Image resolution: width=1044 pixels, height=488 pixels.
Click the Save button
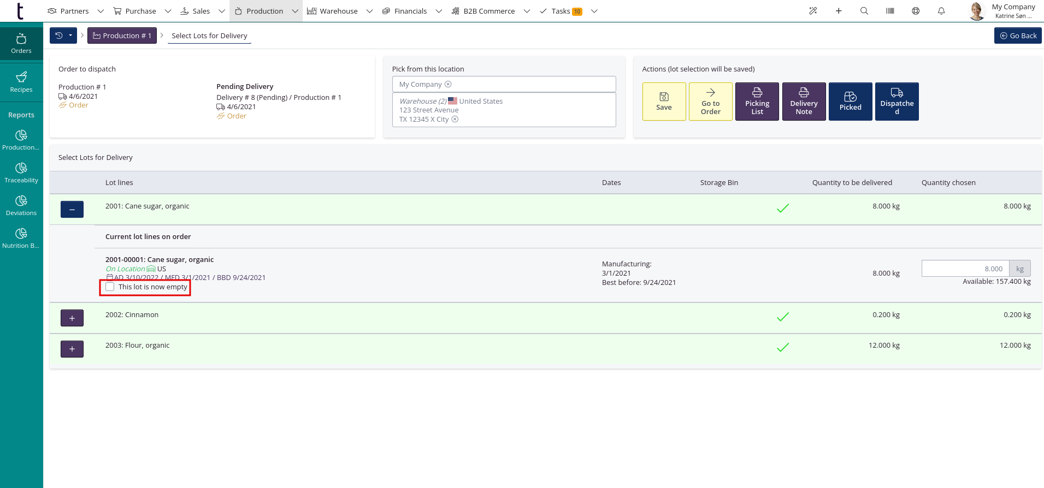pos(664,102)
